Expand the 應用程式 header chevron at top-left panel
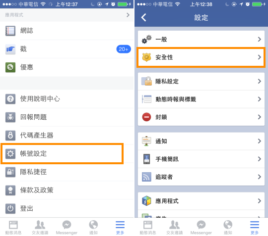This screenshot has width=268, height=236. 128,15
